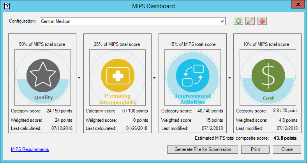Image resolution: width=307 pixels, height=163 pixels.
Task: Click the Promoting Interoperability medical cross icon
Action: coord(118,75)
